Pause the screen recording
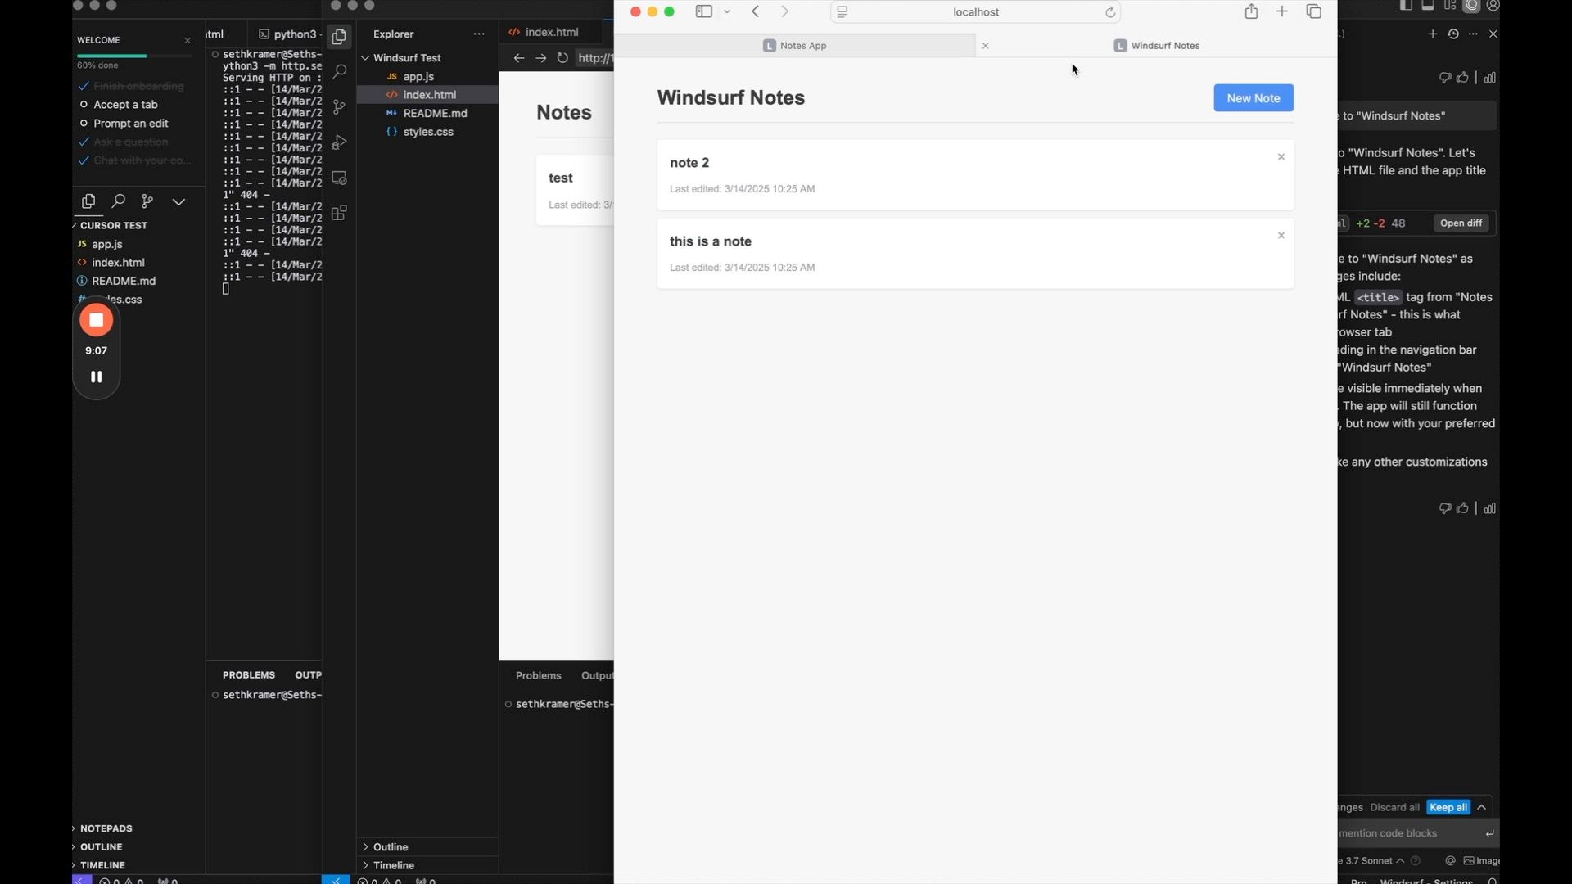Image resolution: width=1572 pixels, height=884 pixels. pos(96,377)
